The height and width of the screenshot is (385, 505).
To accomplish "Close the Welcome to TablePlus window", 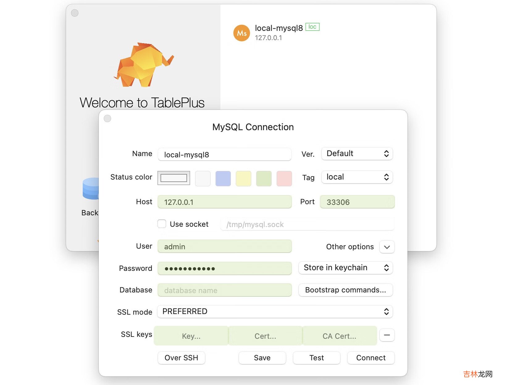I will click(75, 13).
